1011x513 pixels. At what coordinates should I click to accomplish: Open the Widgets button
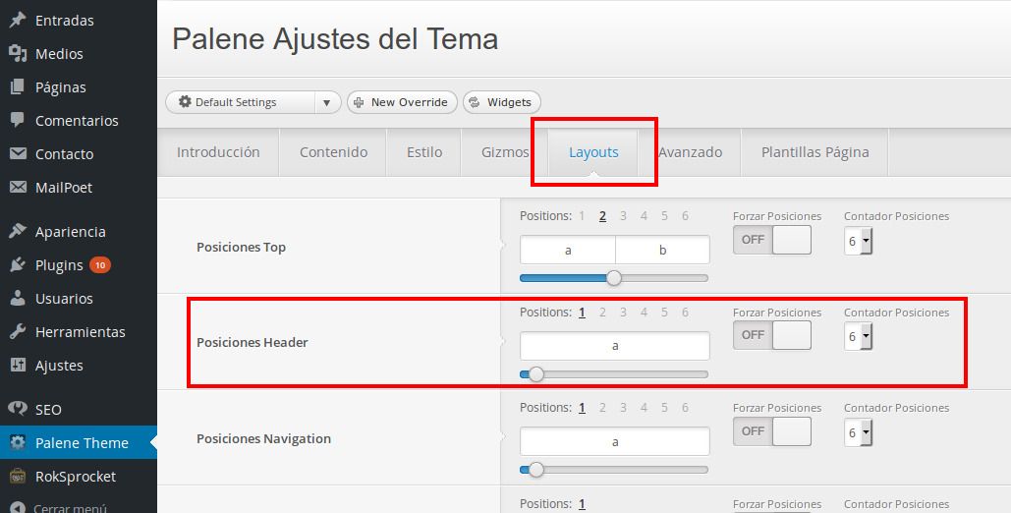[502, 102]
